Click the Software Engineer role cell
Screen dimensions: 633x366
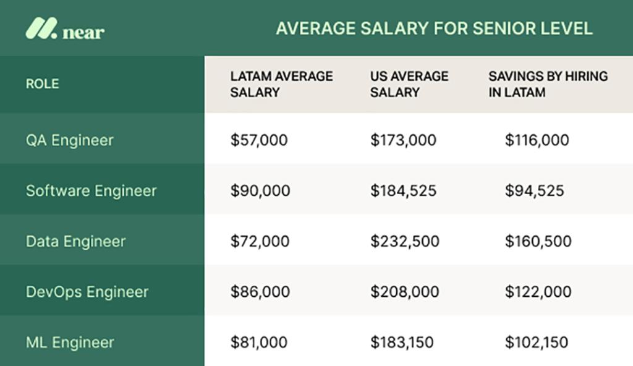tap(91, 191)
